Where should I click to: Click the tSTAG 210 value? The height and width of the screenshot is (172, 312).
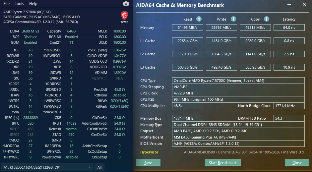71,135
